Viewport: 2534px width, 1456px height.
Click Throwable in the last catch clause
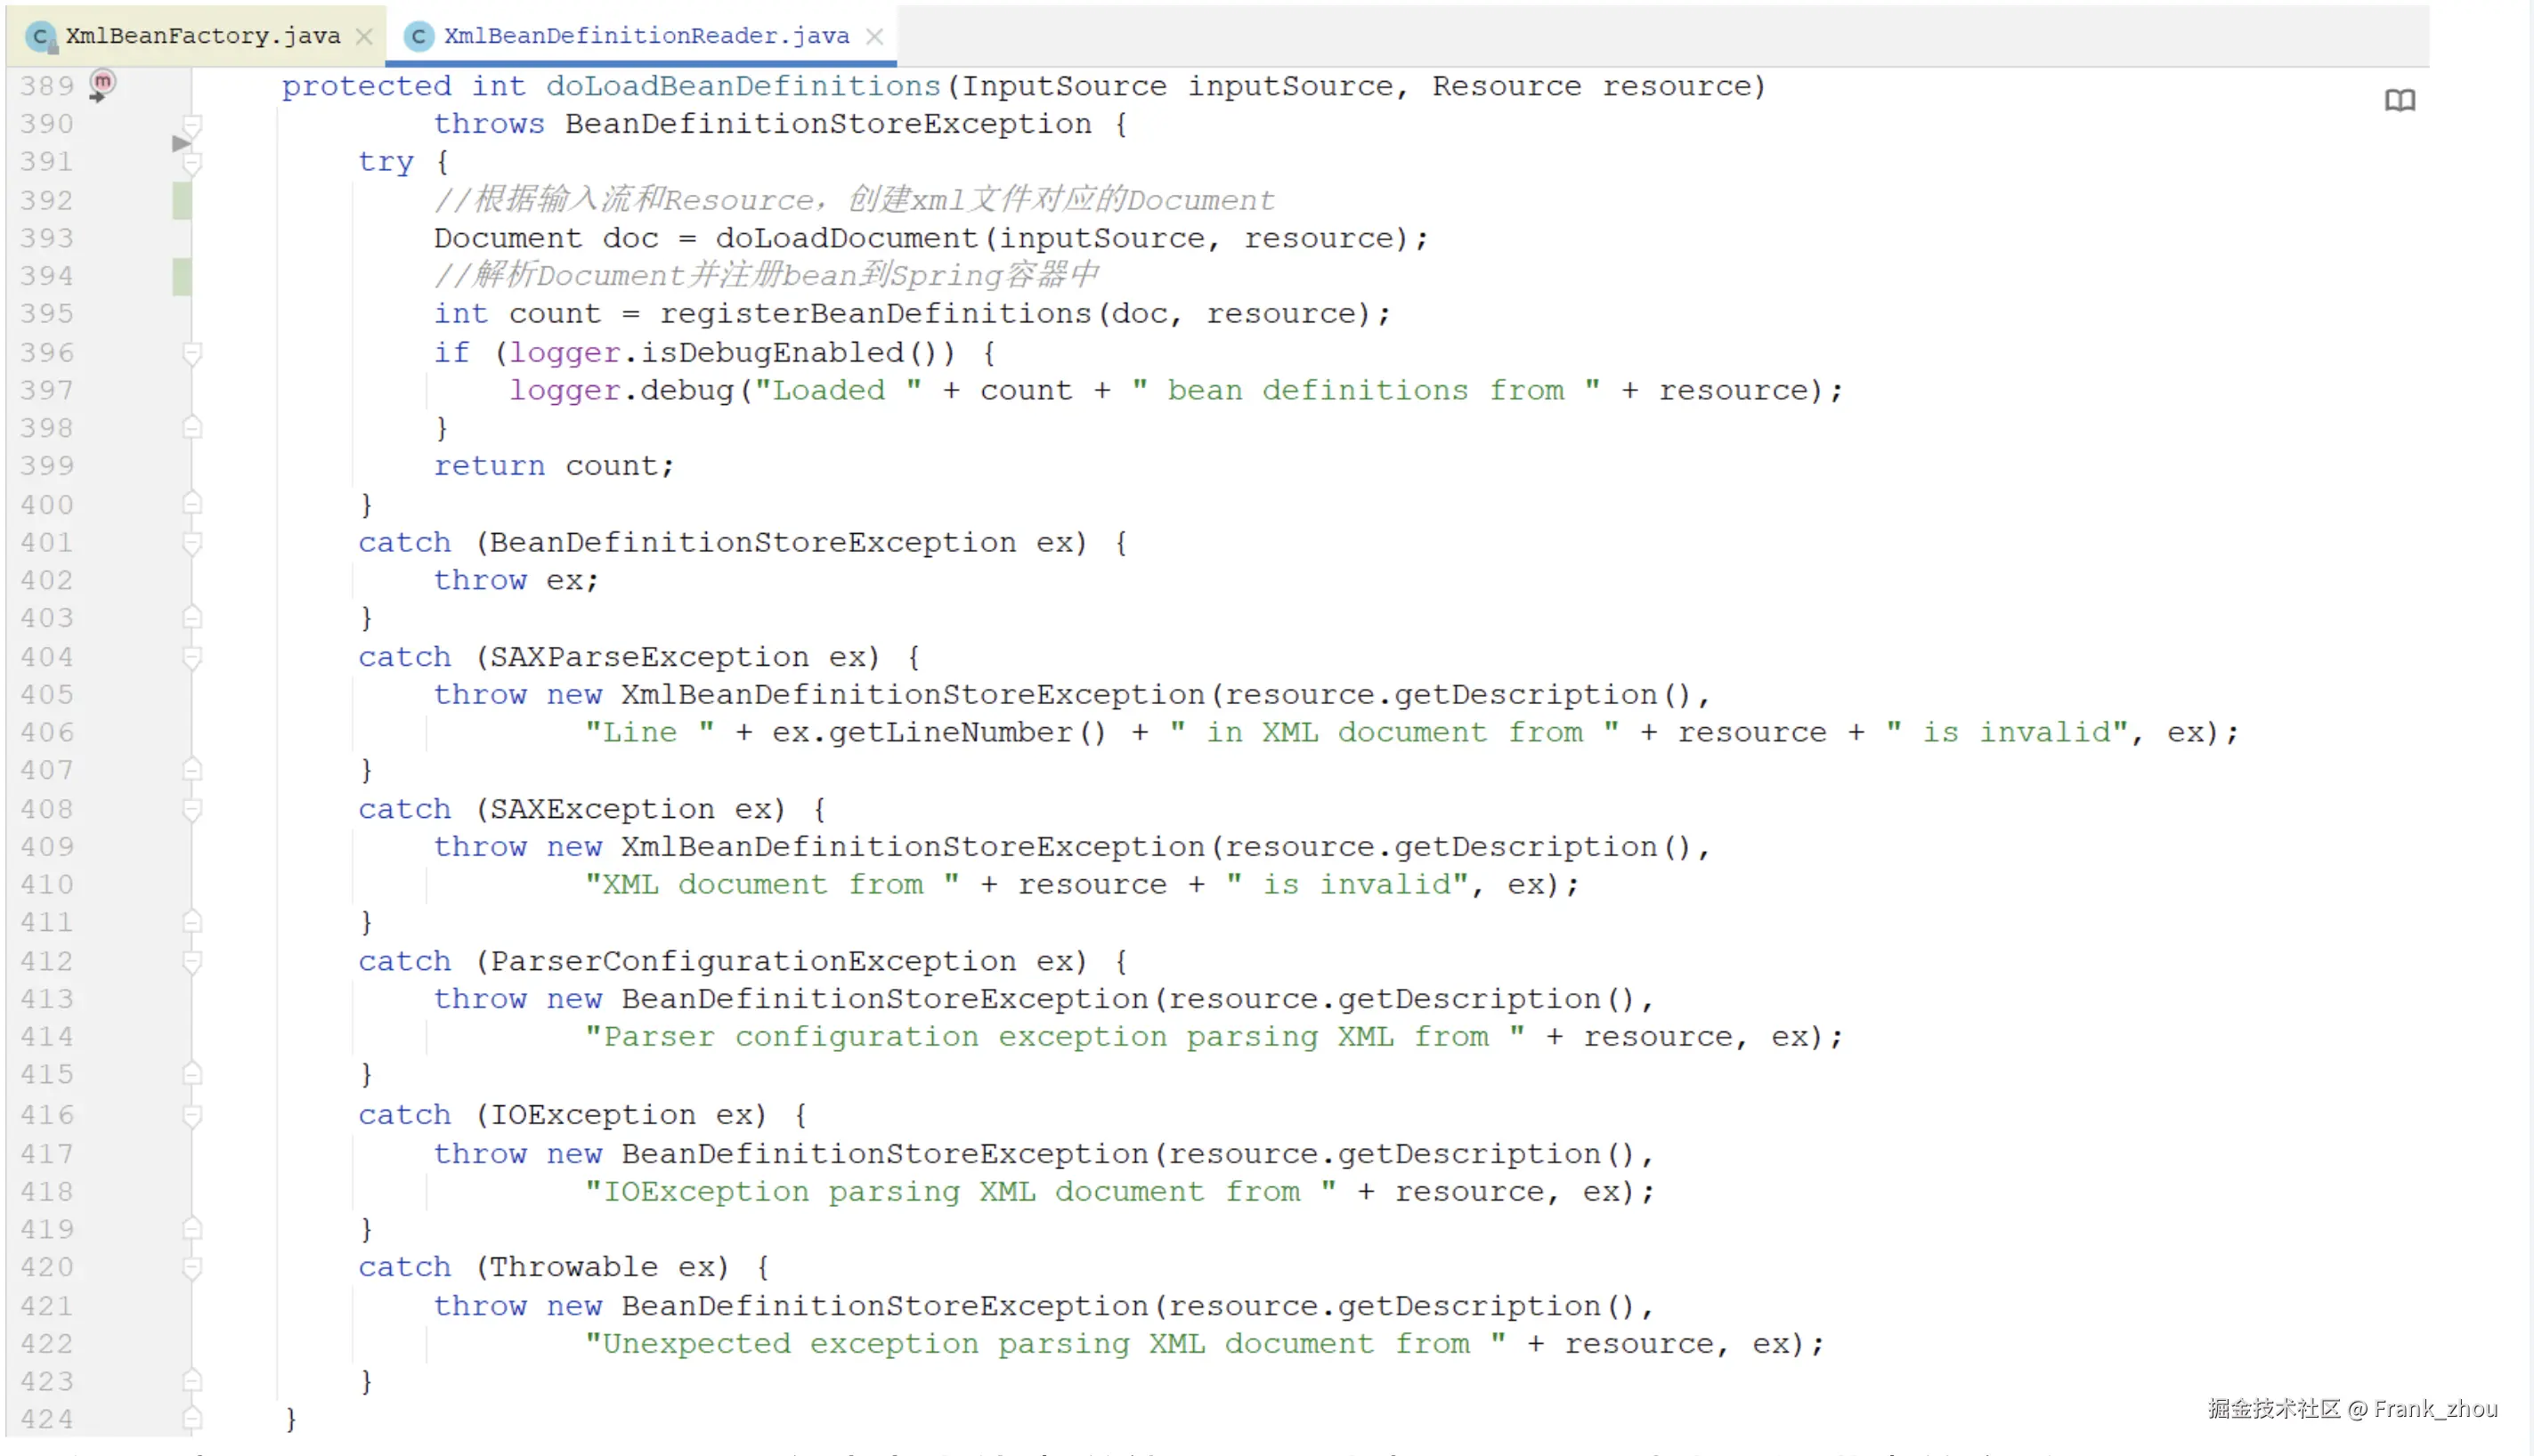[574, 1267]
